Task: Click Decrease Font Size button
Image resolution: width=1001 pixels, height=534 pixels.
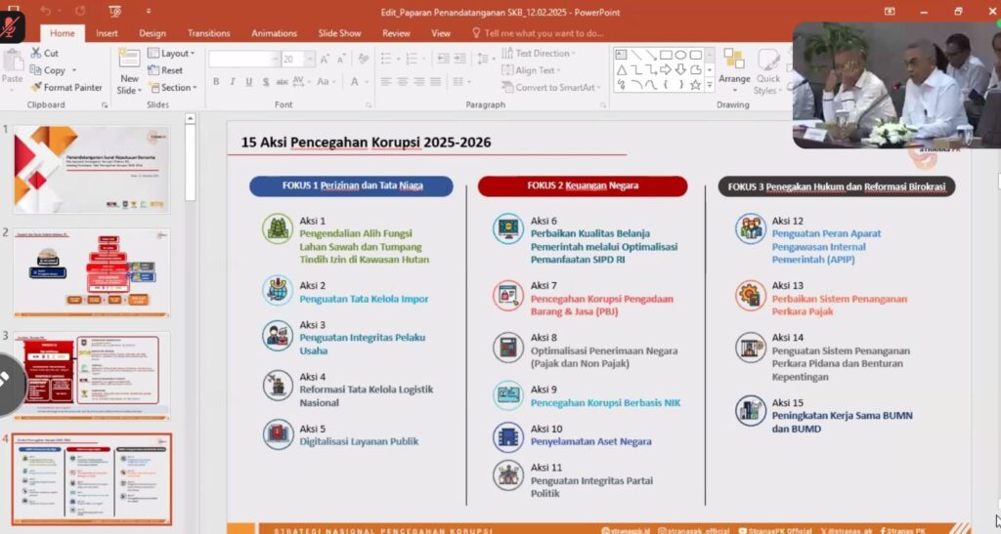Action: (341, 60)
